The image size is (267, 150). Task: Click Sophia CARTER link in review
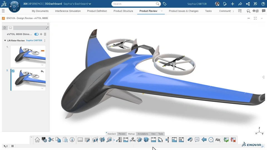click(x=34, y=41)
